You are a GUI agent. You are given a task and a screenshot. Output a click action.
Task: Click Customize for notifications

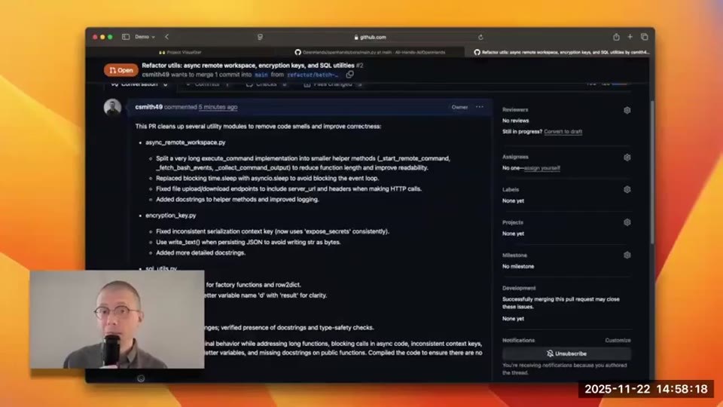coord(618,340)
